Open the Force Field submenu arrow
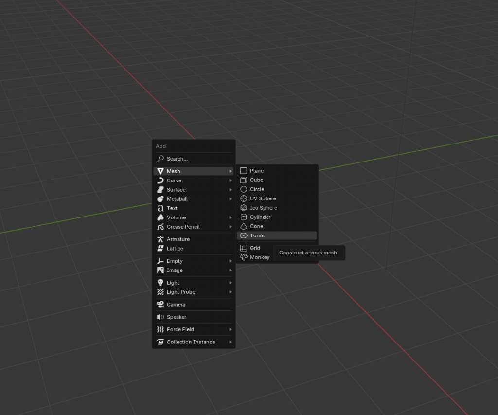 [x=231, y=329]
